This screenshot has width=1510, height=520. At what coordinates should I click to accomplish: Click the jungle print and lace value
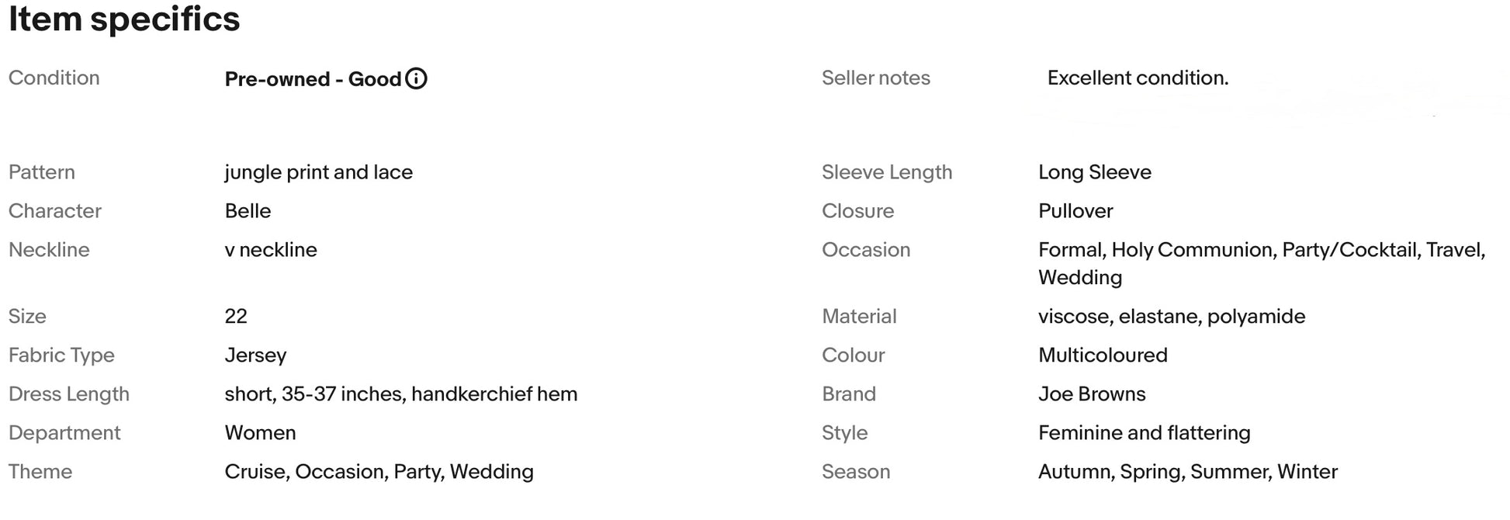(318, 172)
